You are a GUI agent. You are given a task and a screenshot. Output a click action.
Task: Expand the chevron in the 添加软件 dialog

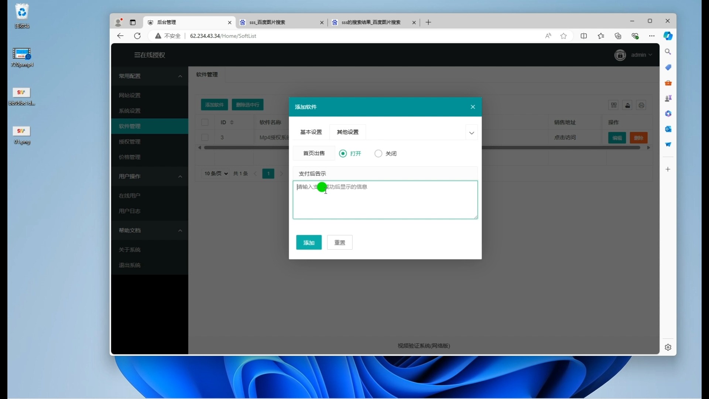point(472,132)
